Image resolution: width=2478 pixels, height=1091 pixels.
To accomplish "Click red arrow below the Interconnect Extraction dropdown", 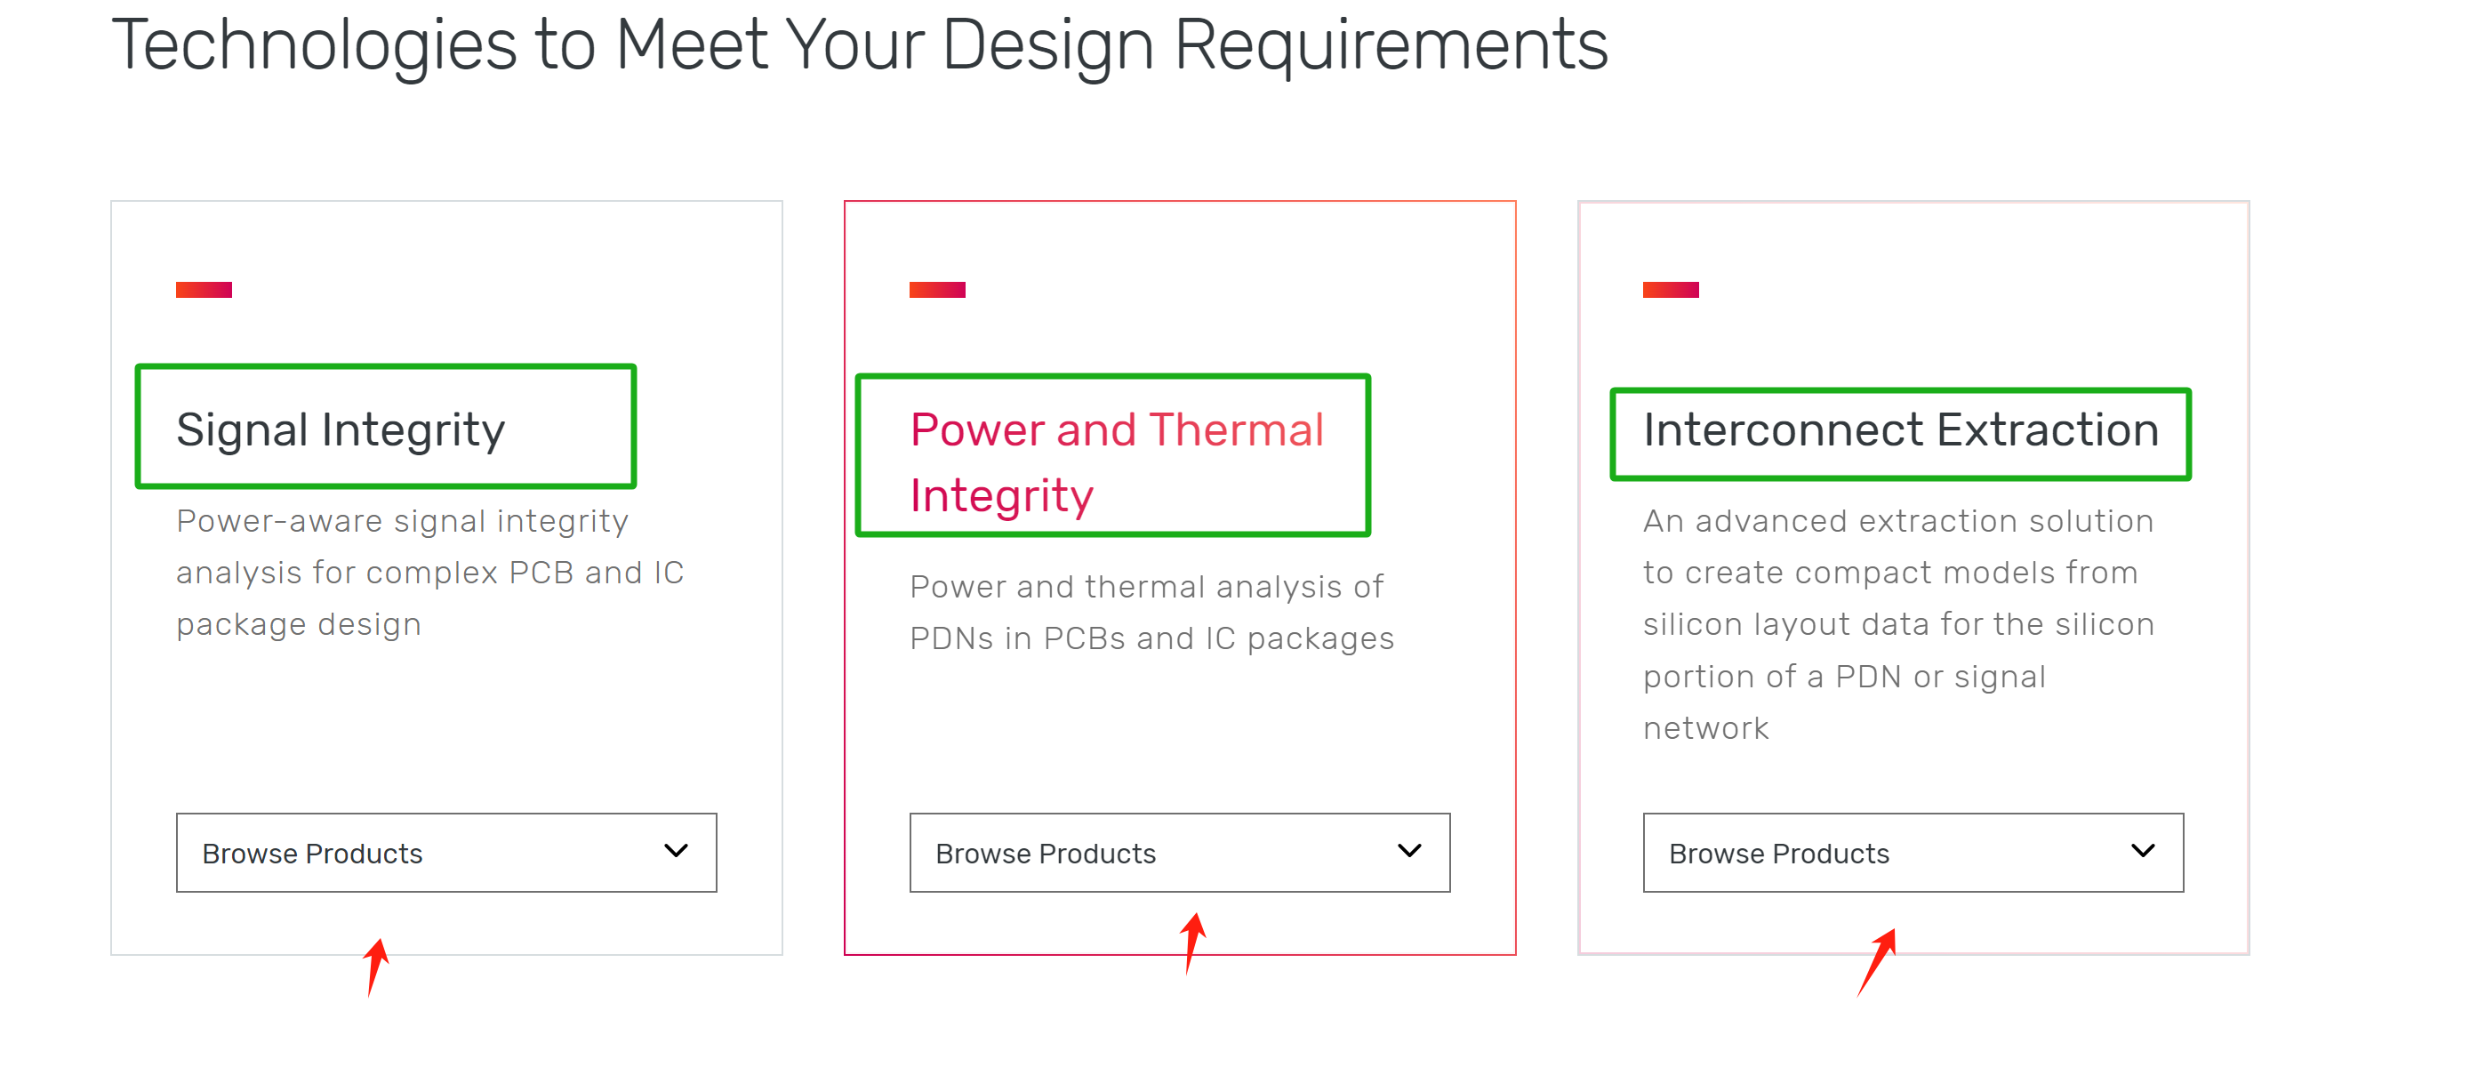I will 1877,960.
